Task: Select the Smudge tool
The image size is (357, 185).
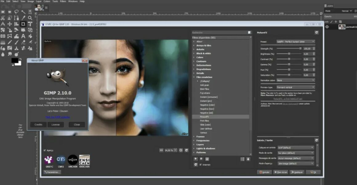Action: click(x=10, y=54)
